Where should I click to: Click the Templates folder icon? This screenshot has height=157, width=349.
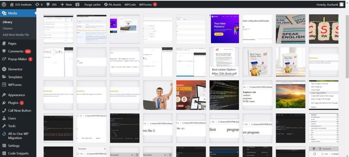tap(4, 77)
